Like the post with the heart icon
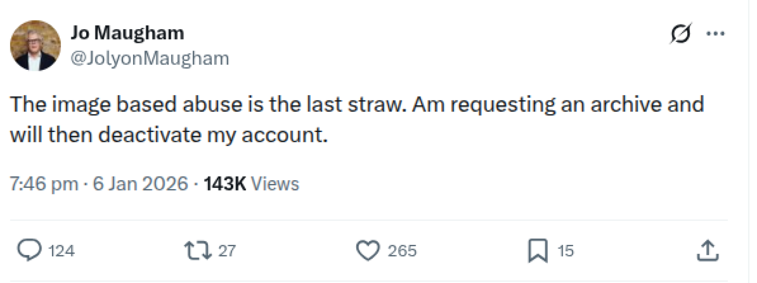Screen dimensions: 757x283 (368, 250)
